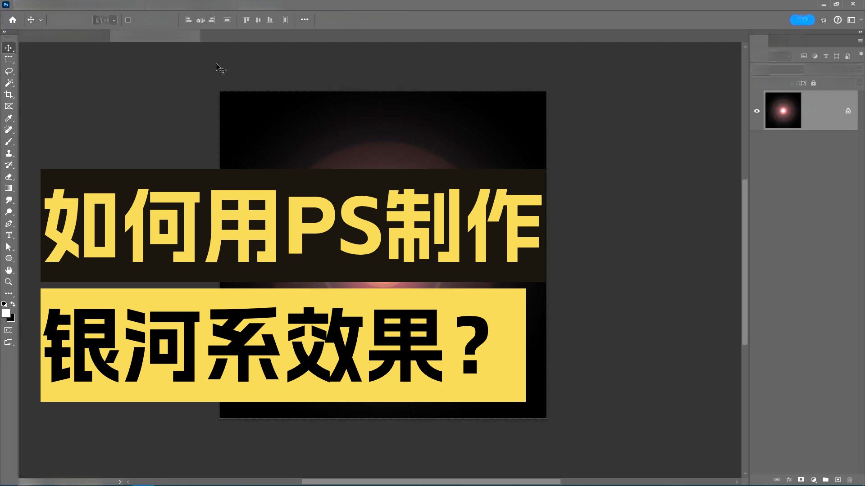
Task: Swap foreground and background colors
Action: [13, 304]
